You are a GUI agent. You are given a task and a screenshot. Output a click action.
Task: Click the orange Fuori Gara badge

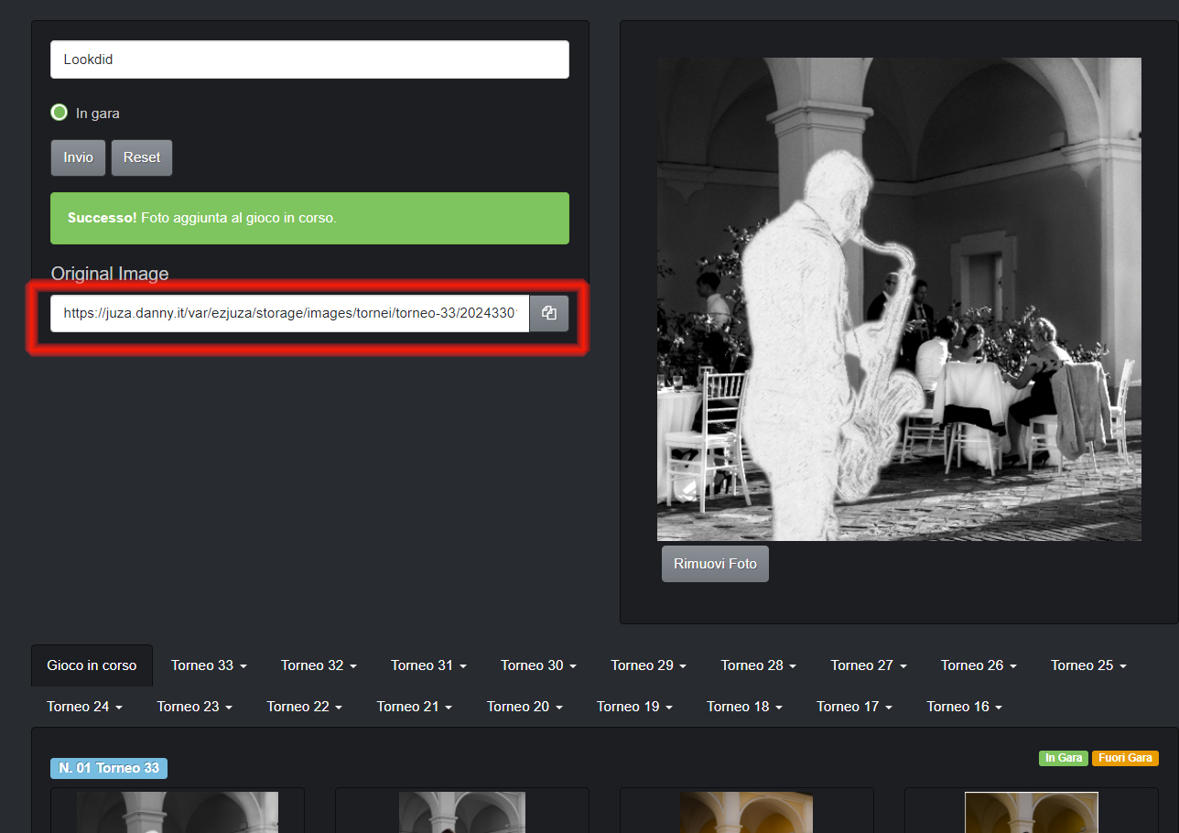pos(1125,758)
